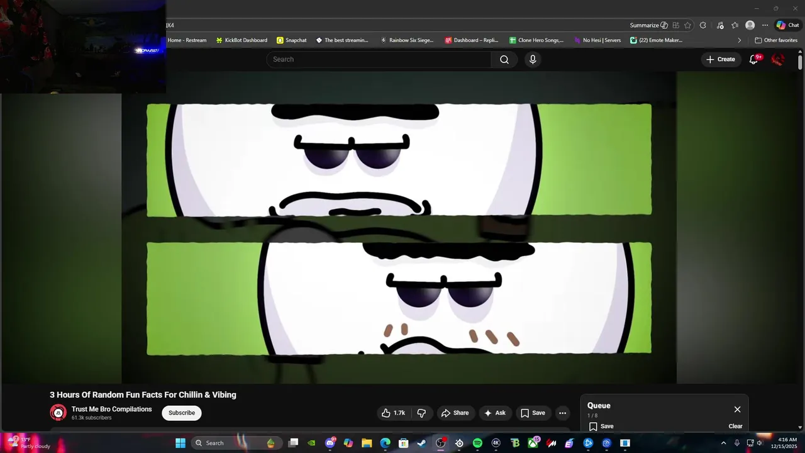
Task: Open weather widget showing Partly cloudy
Action: 28,443
